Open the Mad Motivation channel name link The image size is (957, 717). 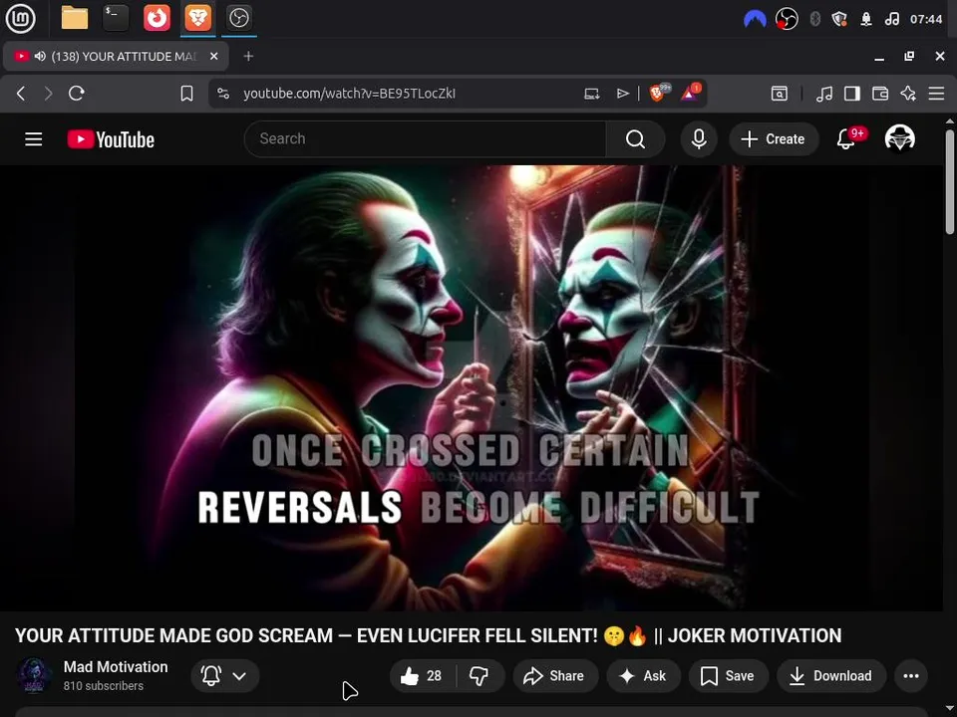116,667
